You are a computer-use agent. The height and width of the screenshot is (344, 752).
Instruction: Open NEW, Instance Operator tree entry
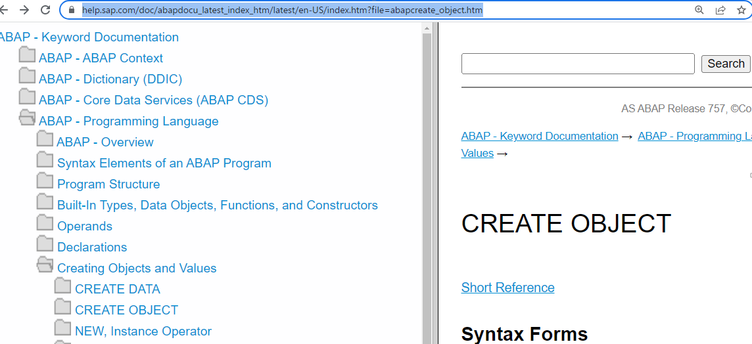pyautogui.click(x=143, y=331)
